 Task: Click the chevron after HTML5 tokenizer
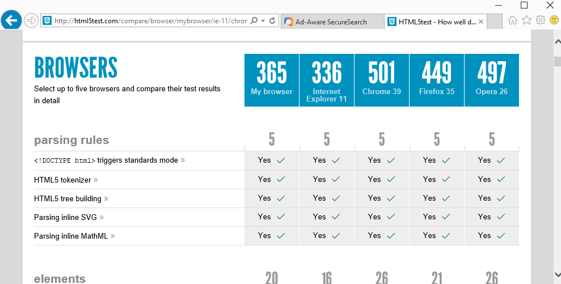coord(95,180)
